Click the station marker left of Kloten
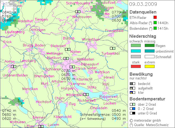 (68, 49)
